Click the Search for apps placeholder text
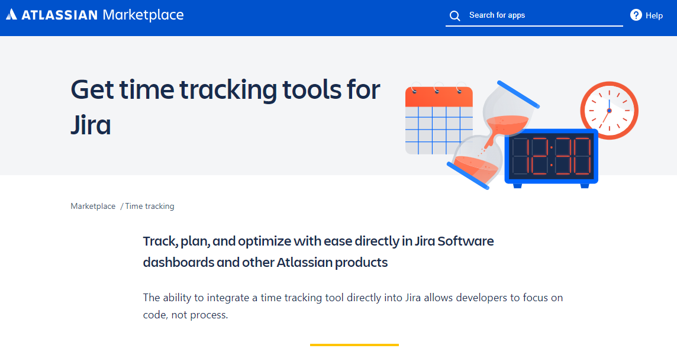Image resolution: width=677 pixels, height=358 pixels. 497,15
